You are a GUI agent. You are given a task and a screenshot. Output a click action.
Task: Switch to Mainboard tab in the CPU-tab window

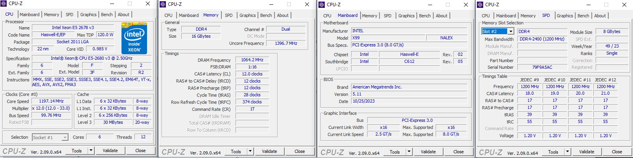pyautogui.click(x=29, y=15)
